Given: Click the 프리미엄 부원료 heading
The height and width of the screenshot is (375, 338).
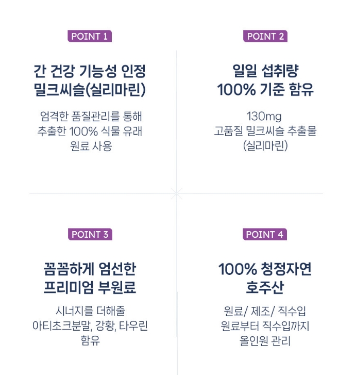Looking at the screenshot, I should click(90, 287).
